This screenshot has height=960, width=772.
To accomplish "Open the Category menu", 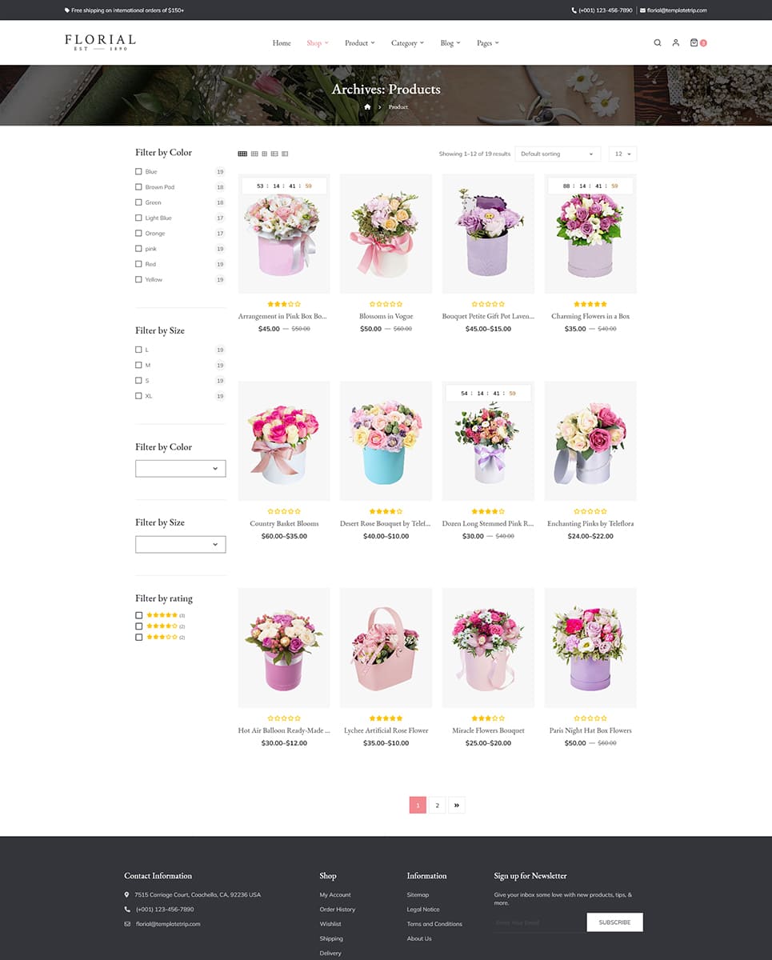I will (407, 43).
